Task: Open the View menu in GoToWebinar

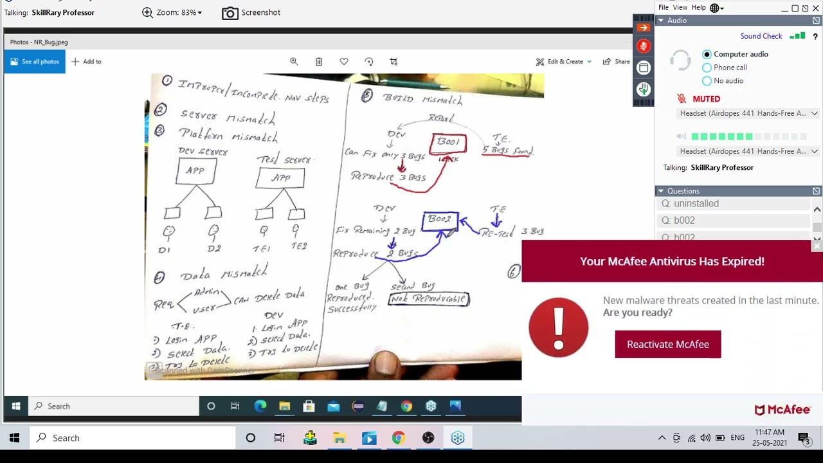Action: (x=680, y=8)
